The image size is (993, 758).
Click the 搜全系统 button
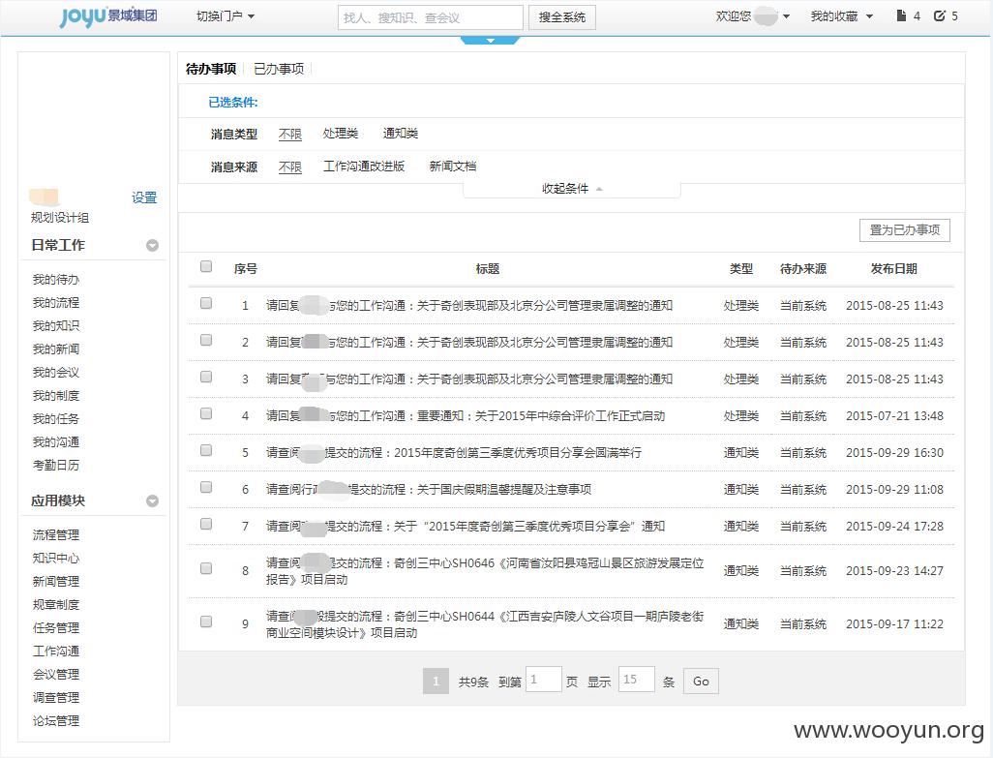561,17
